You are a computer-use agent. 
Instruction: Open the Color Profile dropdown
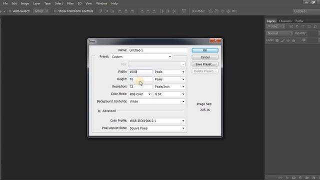(x=156, y=121)
